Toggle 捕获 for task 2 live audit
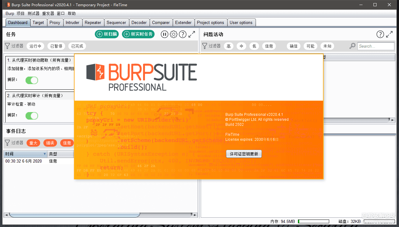This screenshot has width=399, height=227. [32, 116]
